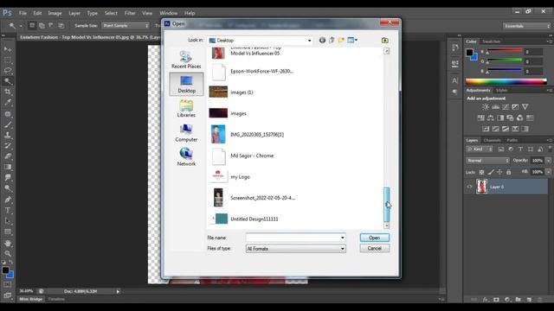Screen dimensions: 554x311
Task: Select the Quick Selection tool
Action: coord(8,81)
